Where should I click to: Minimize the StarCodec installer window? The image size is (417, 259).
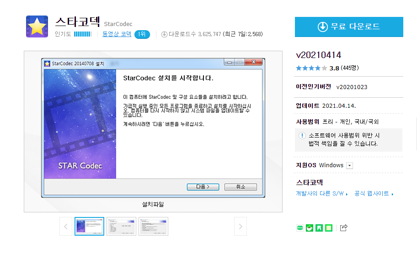[x=229, y=62]
